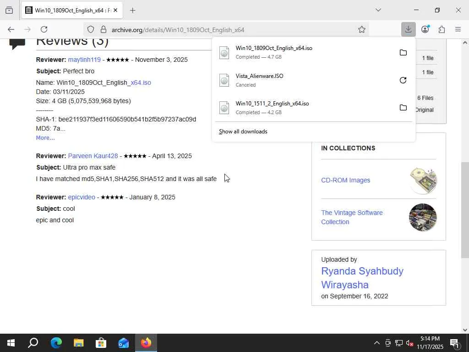Open network status tray icon

[399, 343]
